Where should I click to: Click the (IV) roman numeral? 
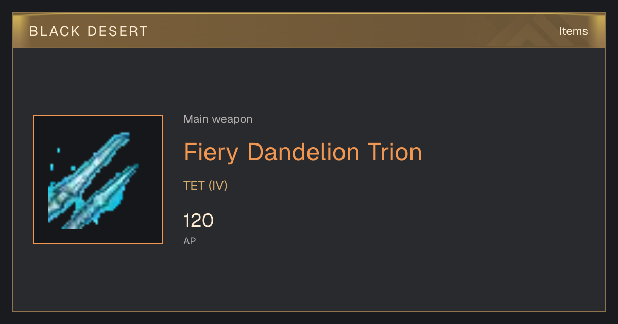click(x=218, y=185)
